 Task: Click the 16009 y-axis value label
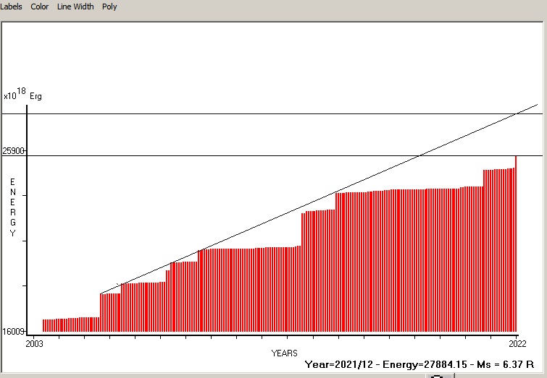13,332
